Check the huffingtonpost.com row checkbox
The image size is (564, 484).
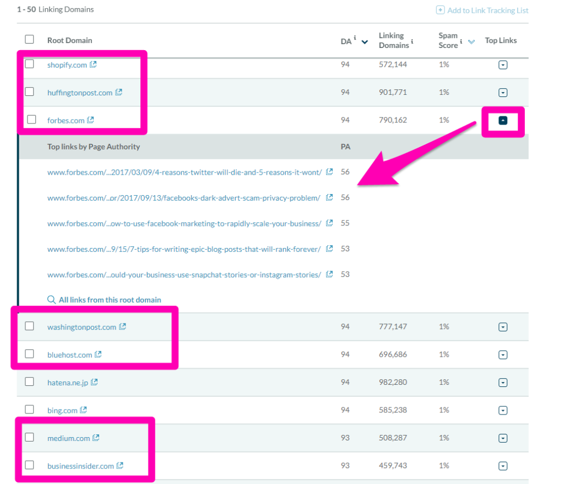30,92
